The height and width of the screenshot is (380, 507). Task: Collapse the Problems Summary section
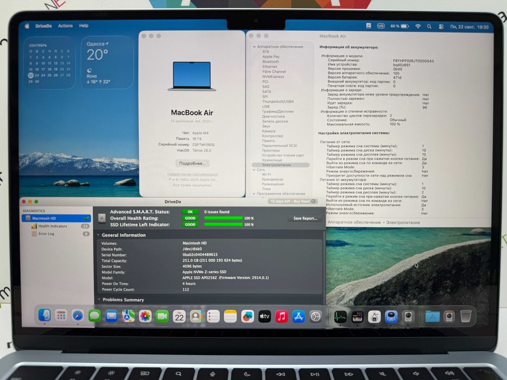point(99,300)
